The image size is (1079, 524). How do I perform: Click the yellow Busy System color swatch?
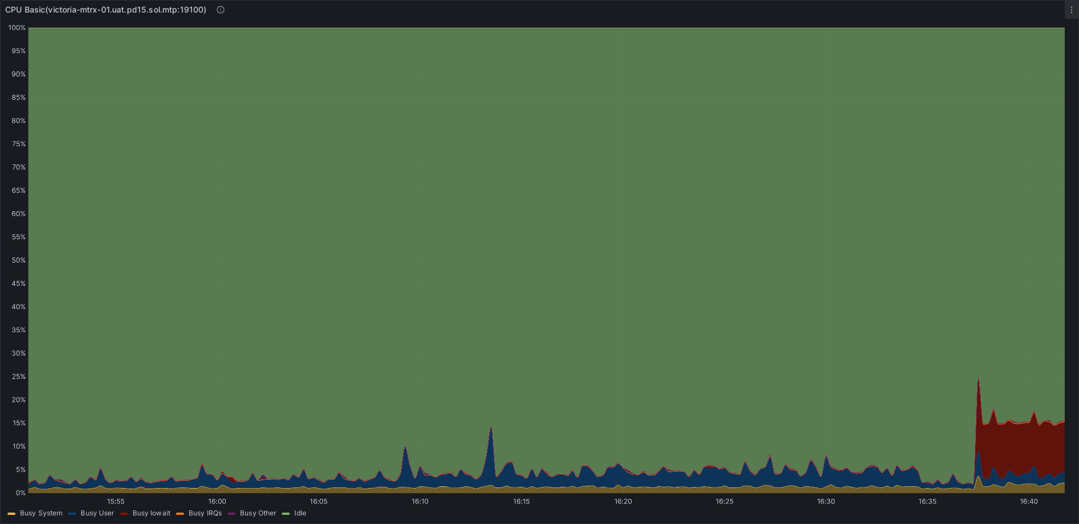pos(11,514)
